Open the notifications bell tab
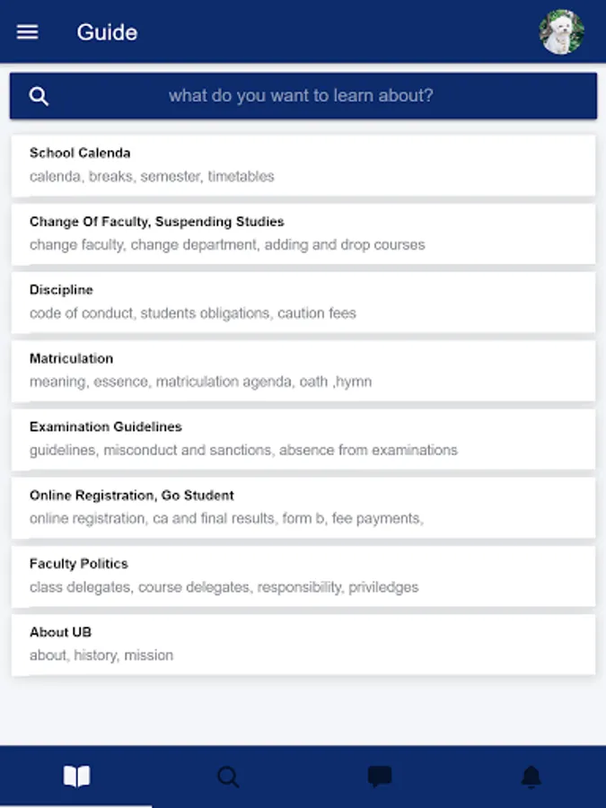 (531, 777)
